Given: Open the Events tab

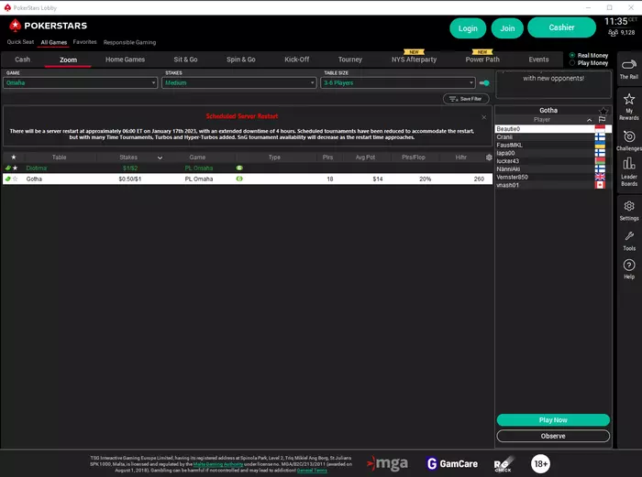Looking at the screenshot, I should coord(538,60).
